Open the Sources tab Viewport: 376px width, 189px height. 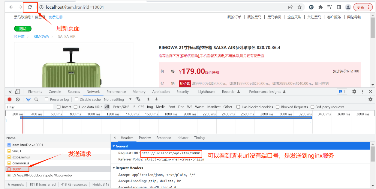point(74,92)
